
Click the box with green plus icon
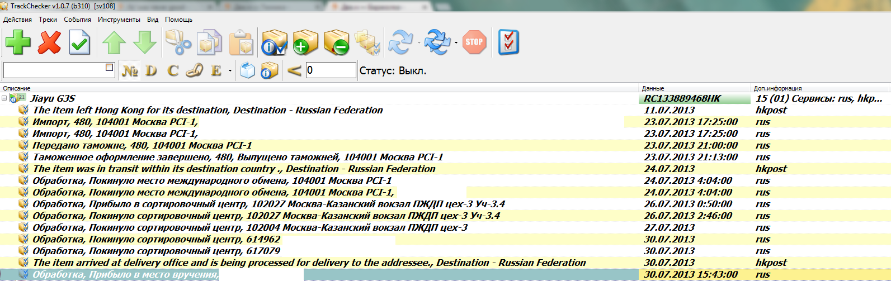305,42
